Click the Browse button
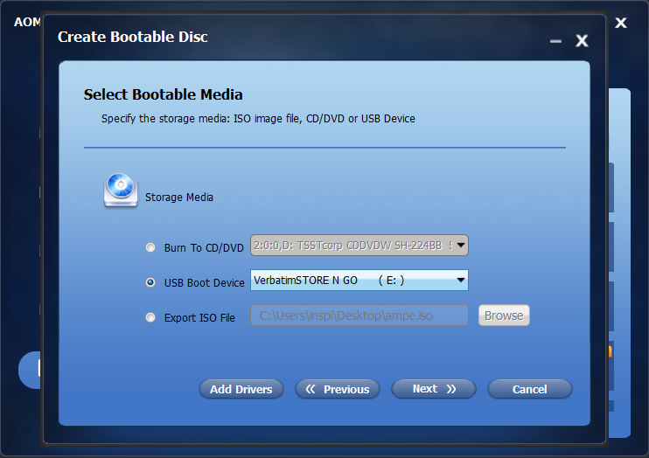The height and width of the screenshot is (458, 649). point(504,316)
